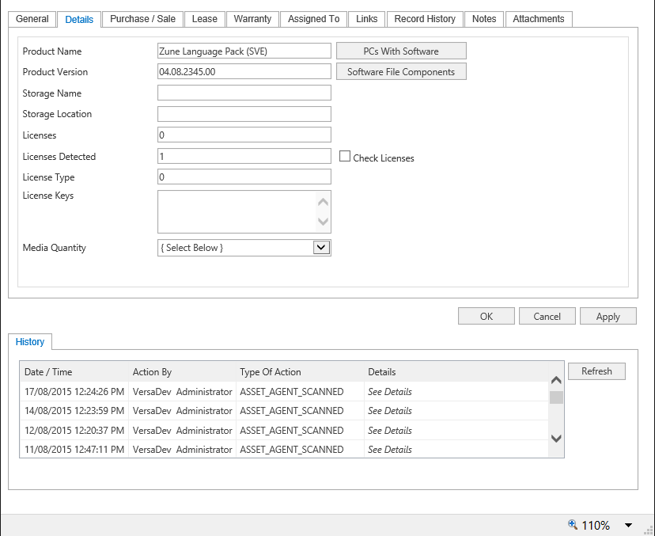The height and width of the screenshot is (536, 655).
Task: Switch to the Purchase / Sale tab
Action: coord(143,19)
